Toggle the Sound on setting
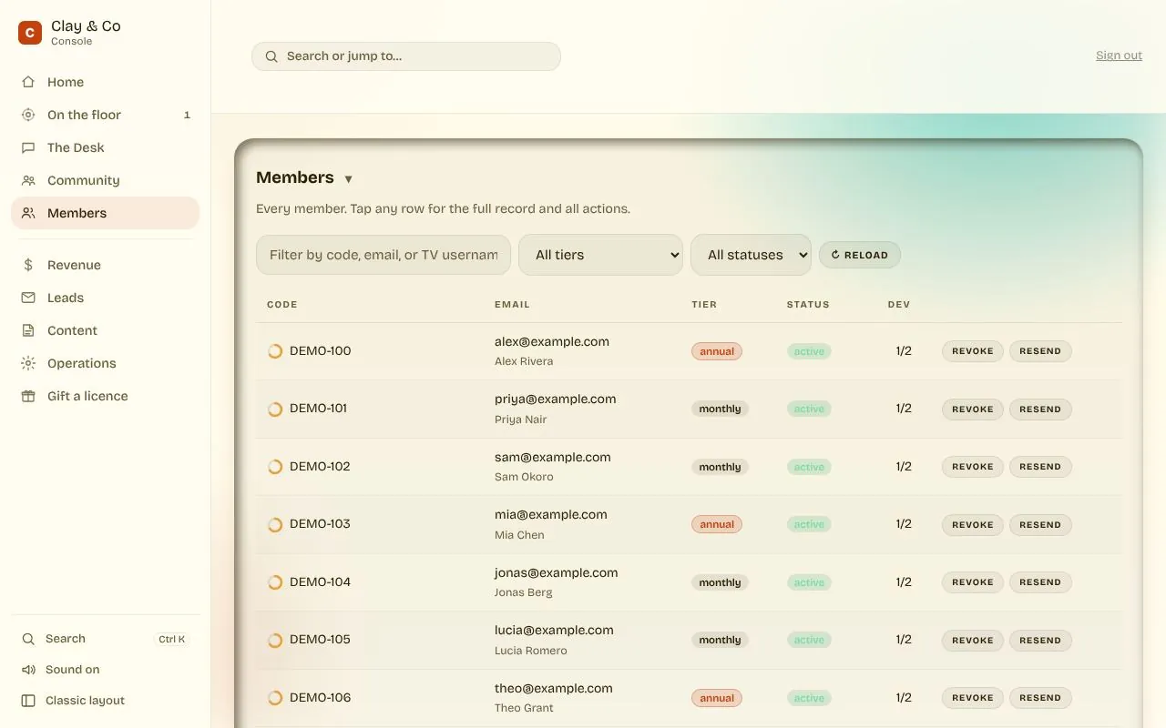The image size is (1166, 728). click(105, 670)
